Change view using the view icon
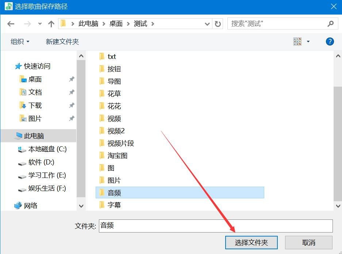 (297, 41)
